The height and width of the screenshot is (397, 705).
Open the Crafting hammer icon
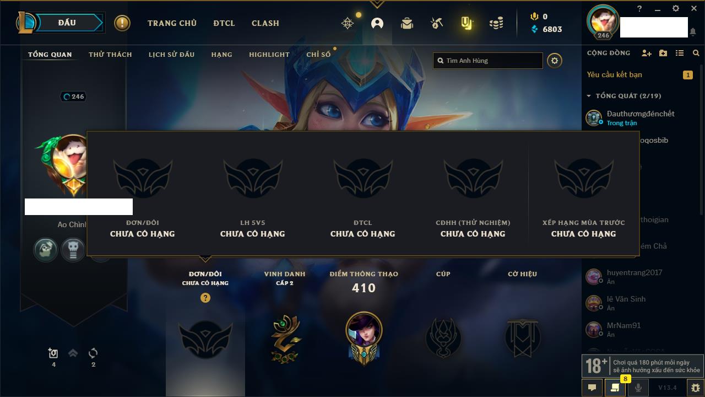pos(437,23)
